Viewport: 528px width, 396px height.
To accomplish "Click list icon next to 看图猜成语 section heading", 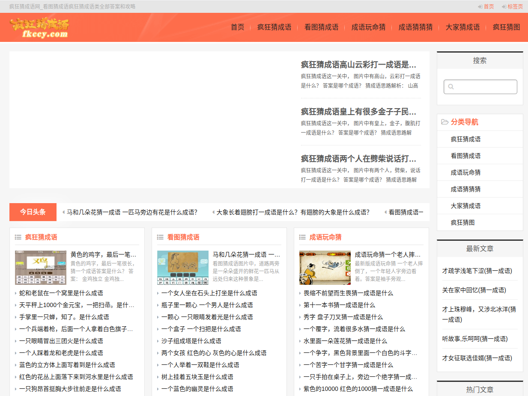I will pyautogui.click(x=160, y=237).
